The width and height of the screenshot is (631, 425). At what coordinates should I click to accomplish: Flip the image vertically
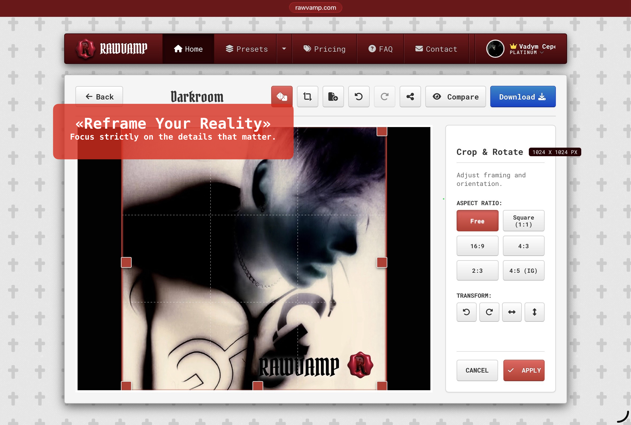click(x=534, y=312)
